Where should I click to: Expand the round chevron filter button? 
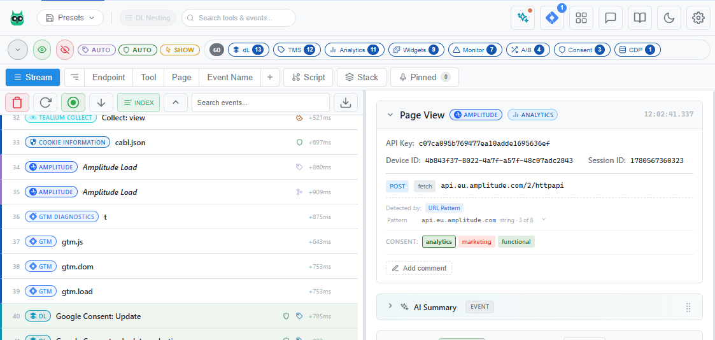[x=18, y=50]
